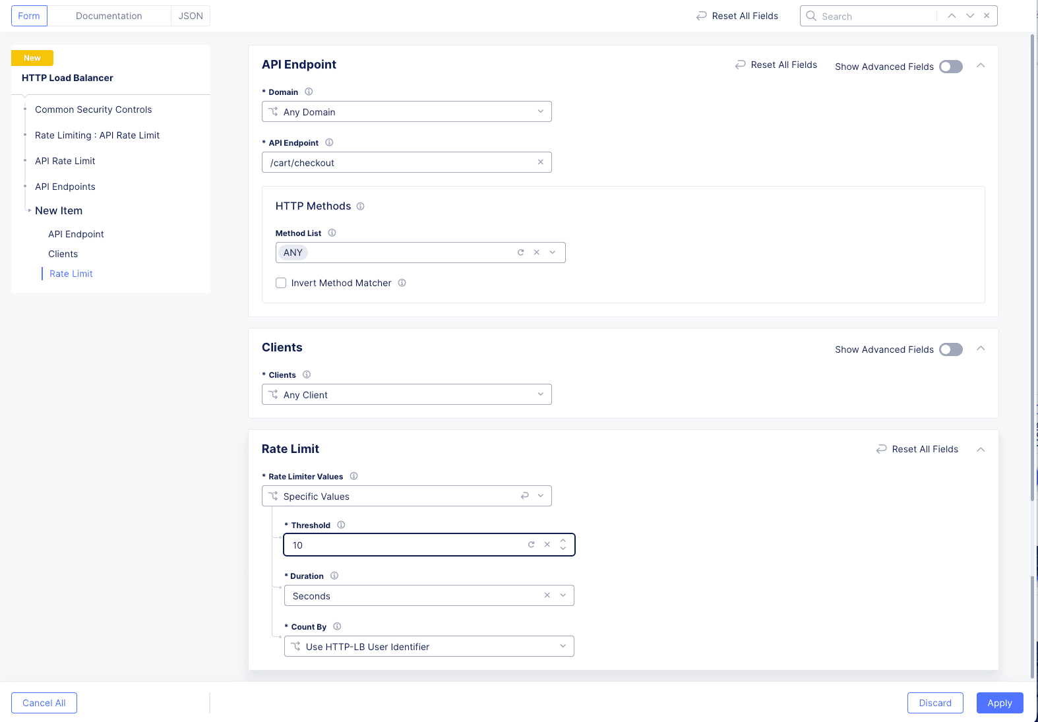Toggle Show Advanced Fields in API Endpoint section

click(x=950, y=67)
